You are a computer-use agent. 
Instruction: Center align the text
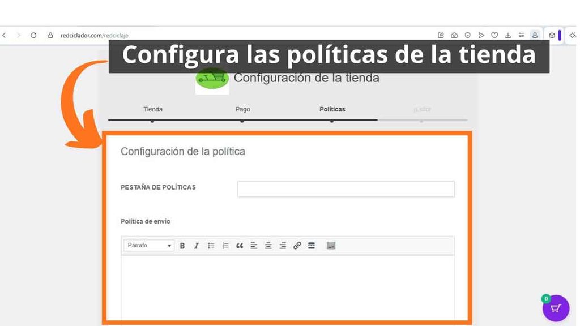click(x=268, y=246)
